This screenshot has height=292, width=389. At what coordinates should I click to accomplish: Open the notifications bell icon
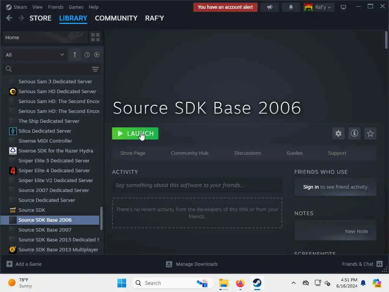291,7
